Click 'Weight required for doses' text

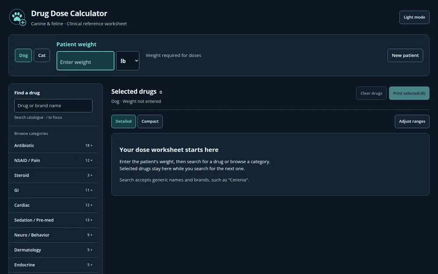(x=173, y=55)
